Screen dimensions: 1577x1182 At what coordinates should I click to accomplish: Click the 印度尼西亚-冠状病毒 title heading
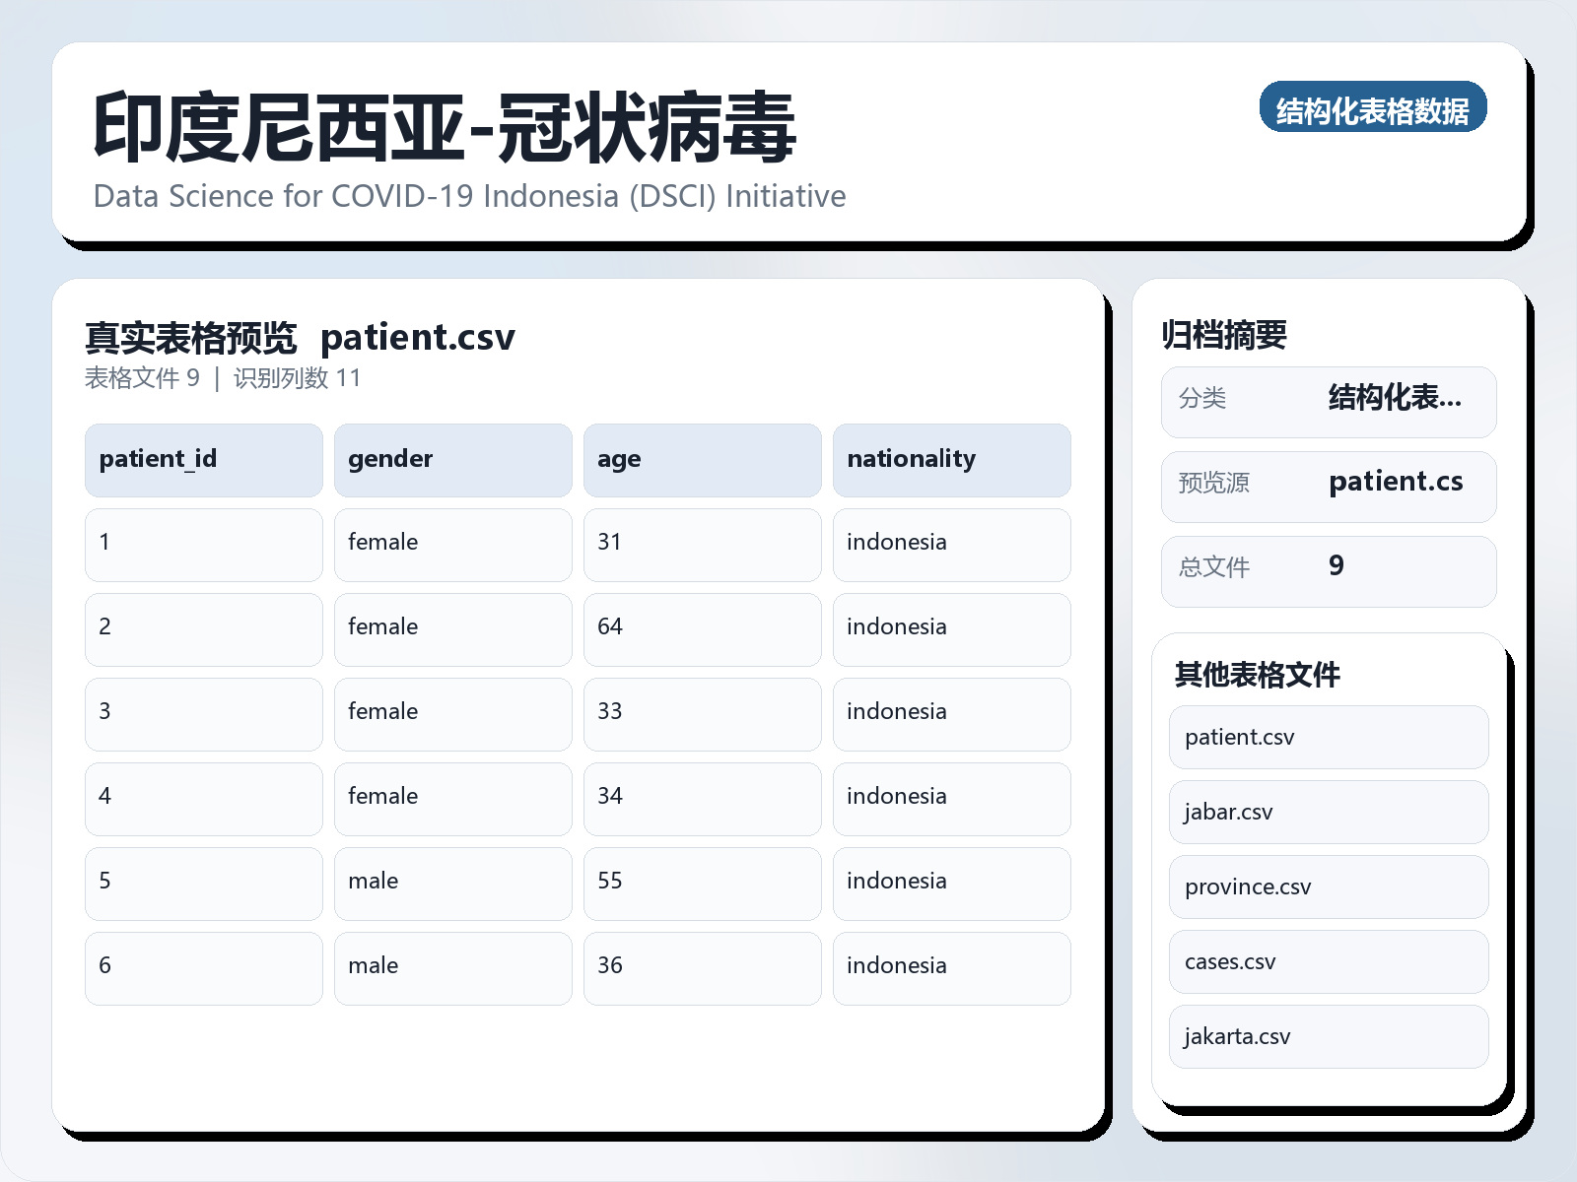(444, 128)
